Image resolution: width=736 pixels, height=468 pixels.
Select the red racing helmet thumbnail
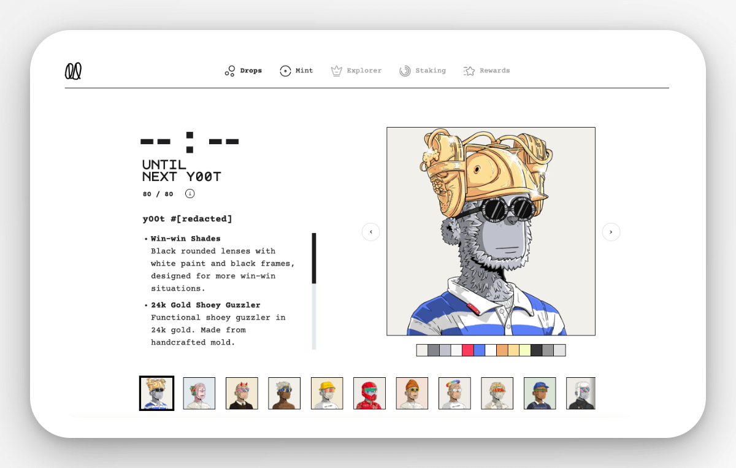coord(370,393)
